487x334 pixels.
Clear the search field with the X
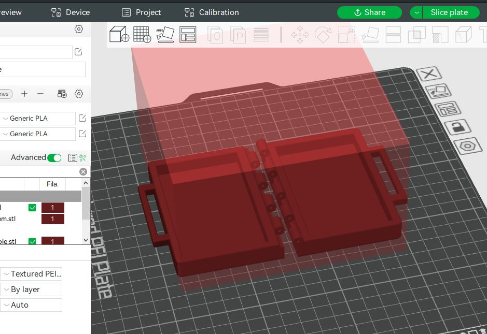83,172
